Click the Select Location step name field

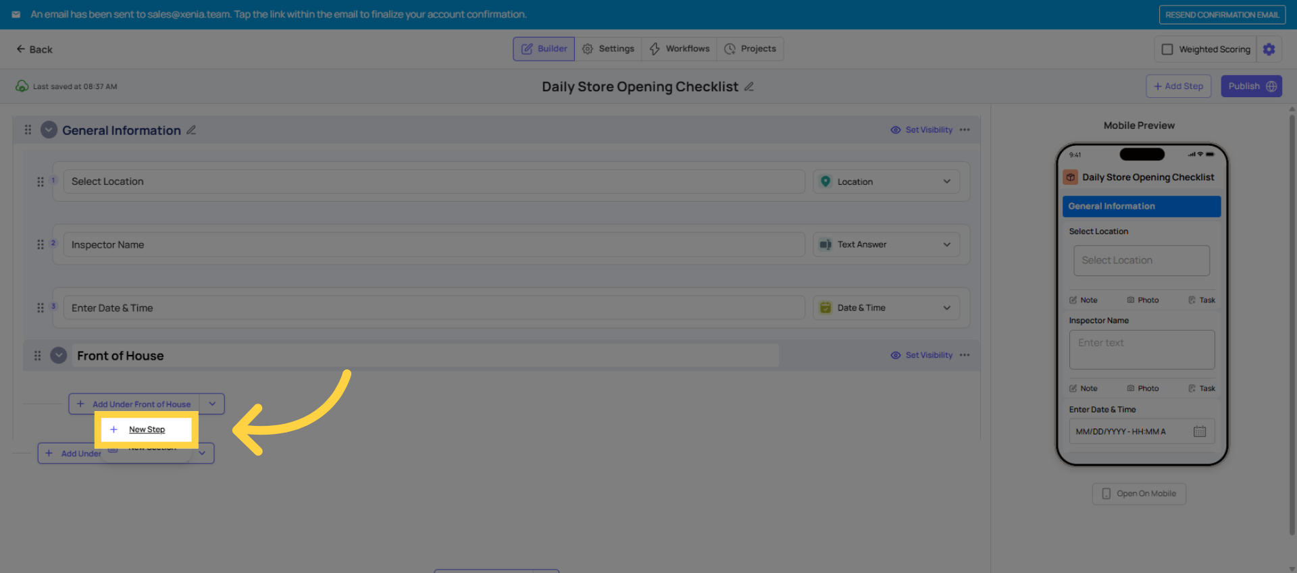click(x=434, y=182)
